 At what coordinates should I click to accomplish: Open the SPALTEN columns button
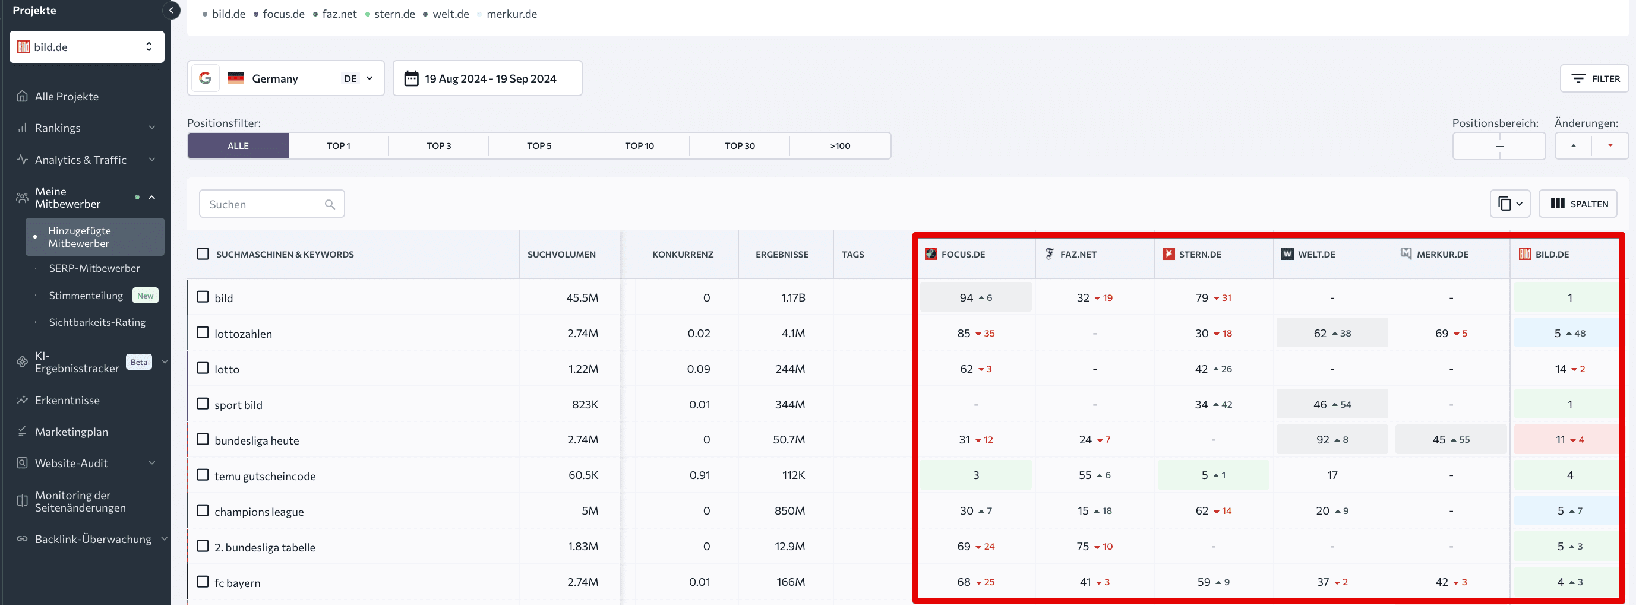(x=1578, y=204)
